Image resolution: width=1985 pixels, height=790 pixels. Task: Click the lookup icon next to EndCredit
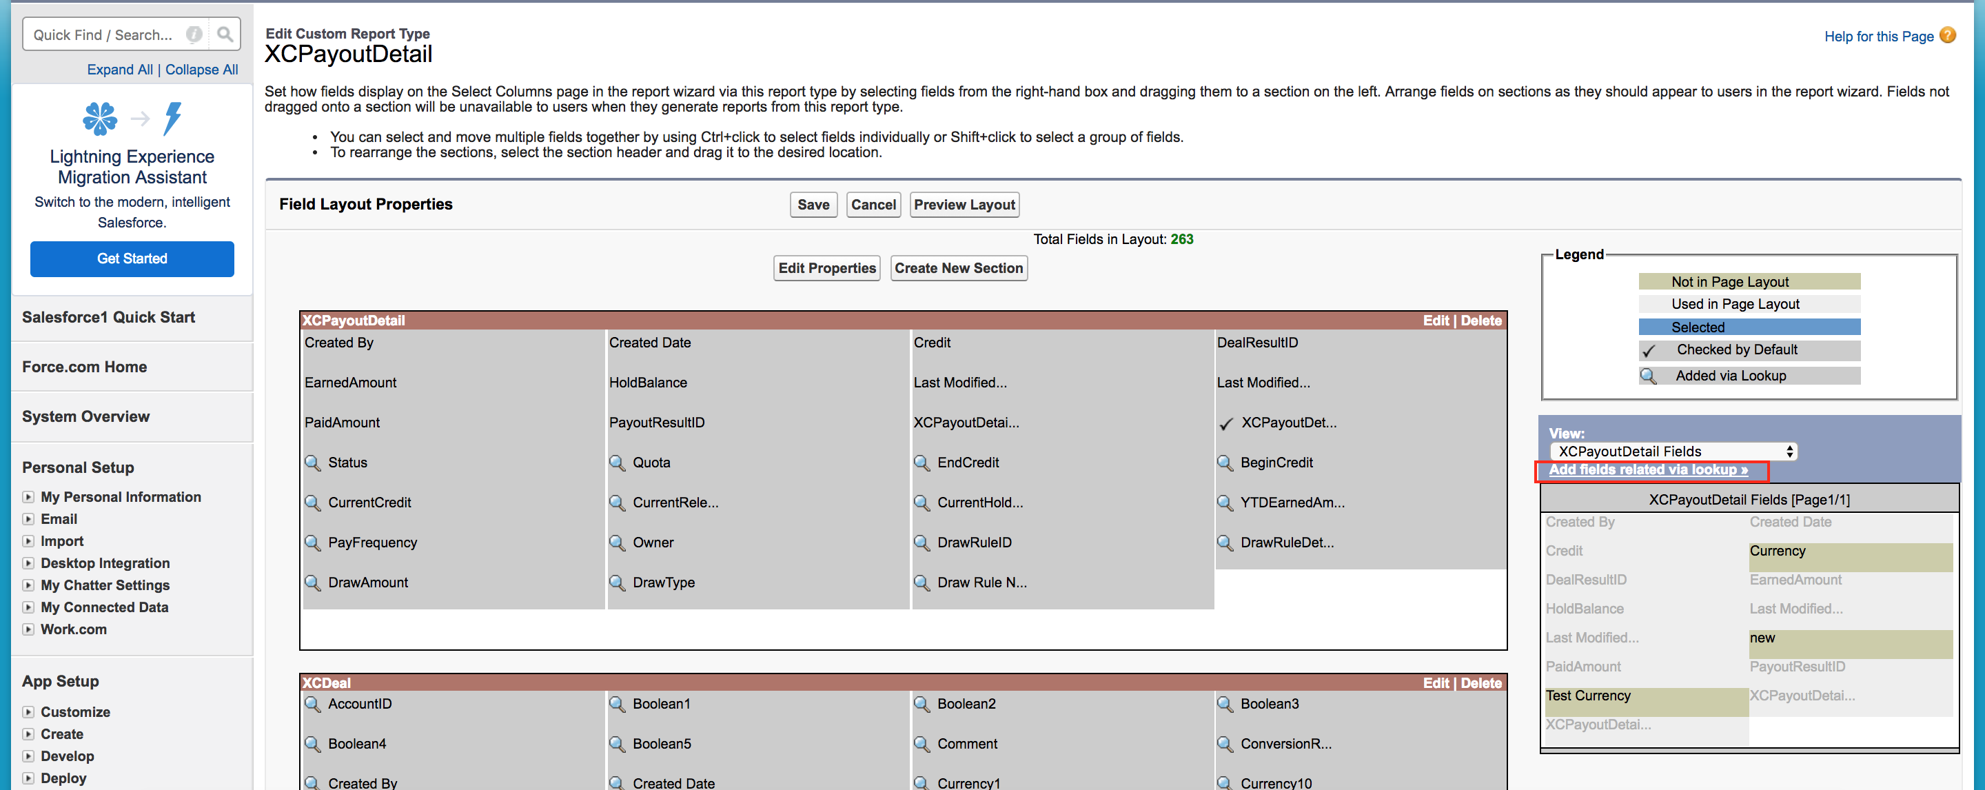click(922, 463)
